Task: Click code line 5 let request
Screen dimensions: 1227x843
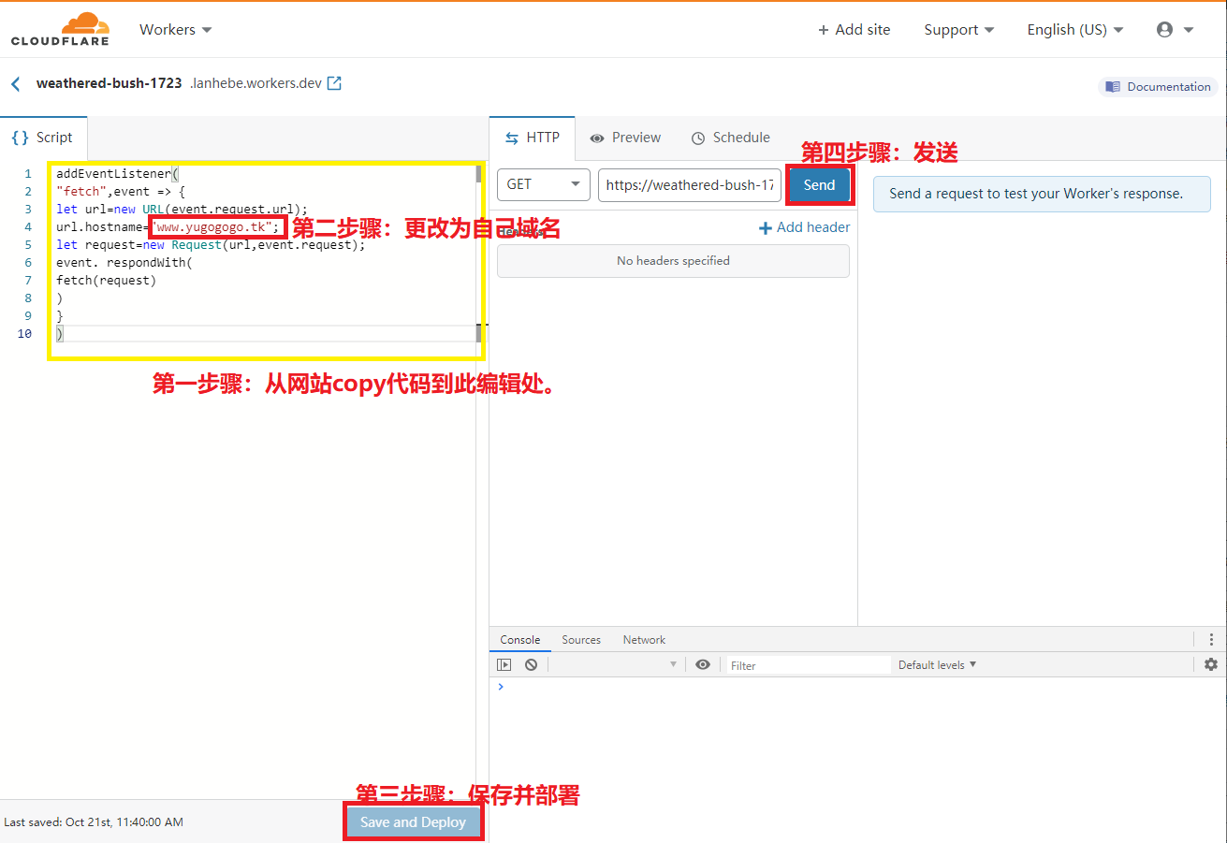Action: click(211, 245)
